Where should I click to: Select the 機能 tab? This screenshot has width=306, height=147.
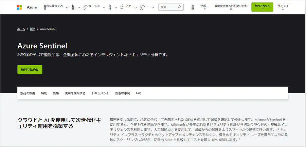tap(44, 93)
